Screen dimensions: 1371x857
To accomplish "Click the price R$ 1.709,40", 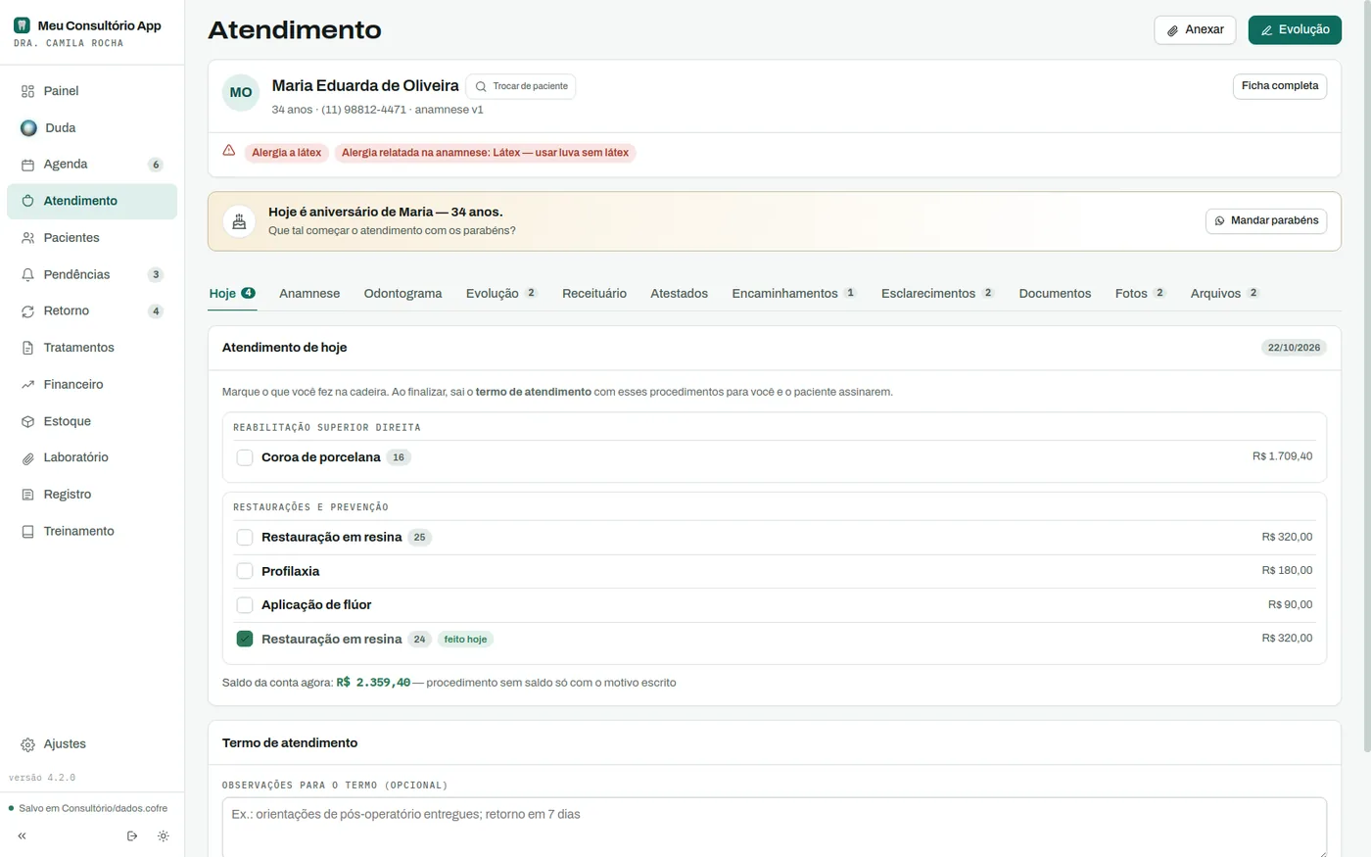I will coord(1282,456).
